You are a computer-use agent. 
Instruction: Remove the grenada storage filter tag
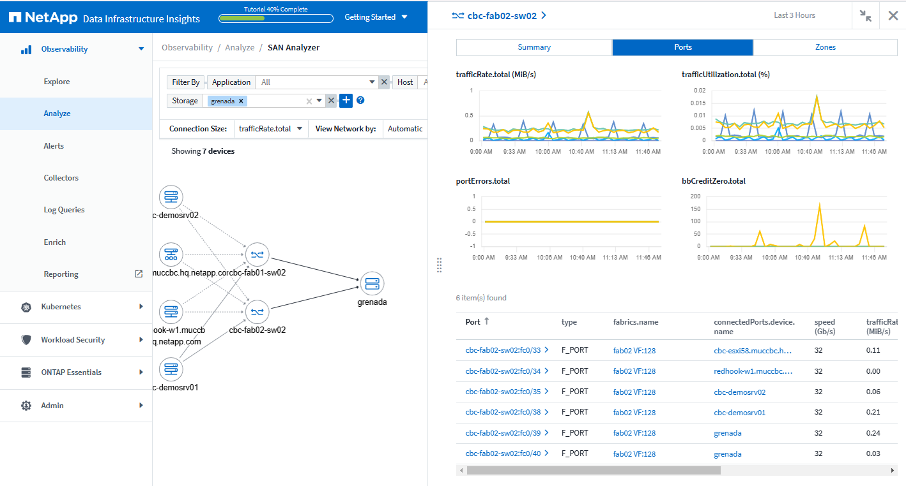(241, 101)
